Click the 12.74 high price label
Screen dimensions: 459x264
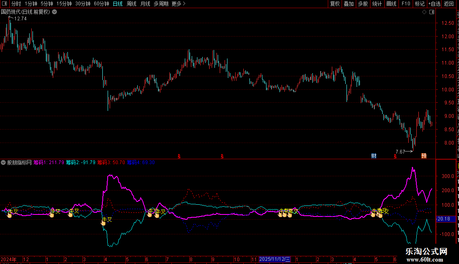pos(20,19)
